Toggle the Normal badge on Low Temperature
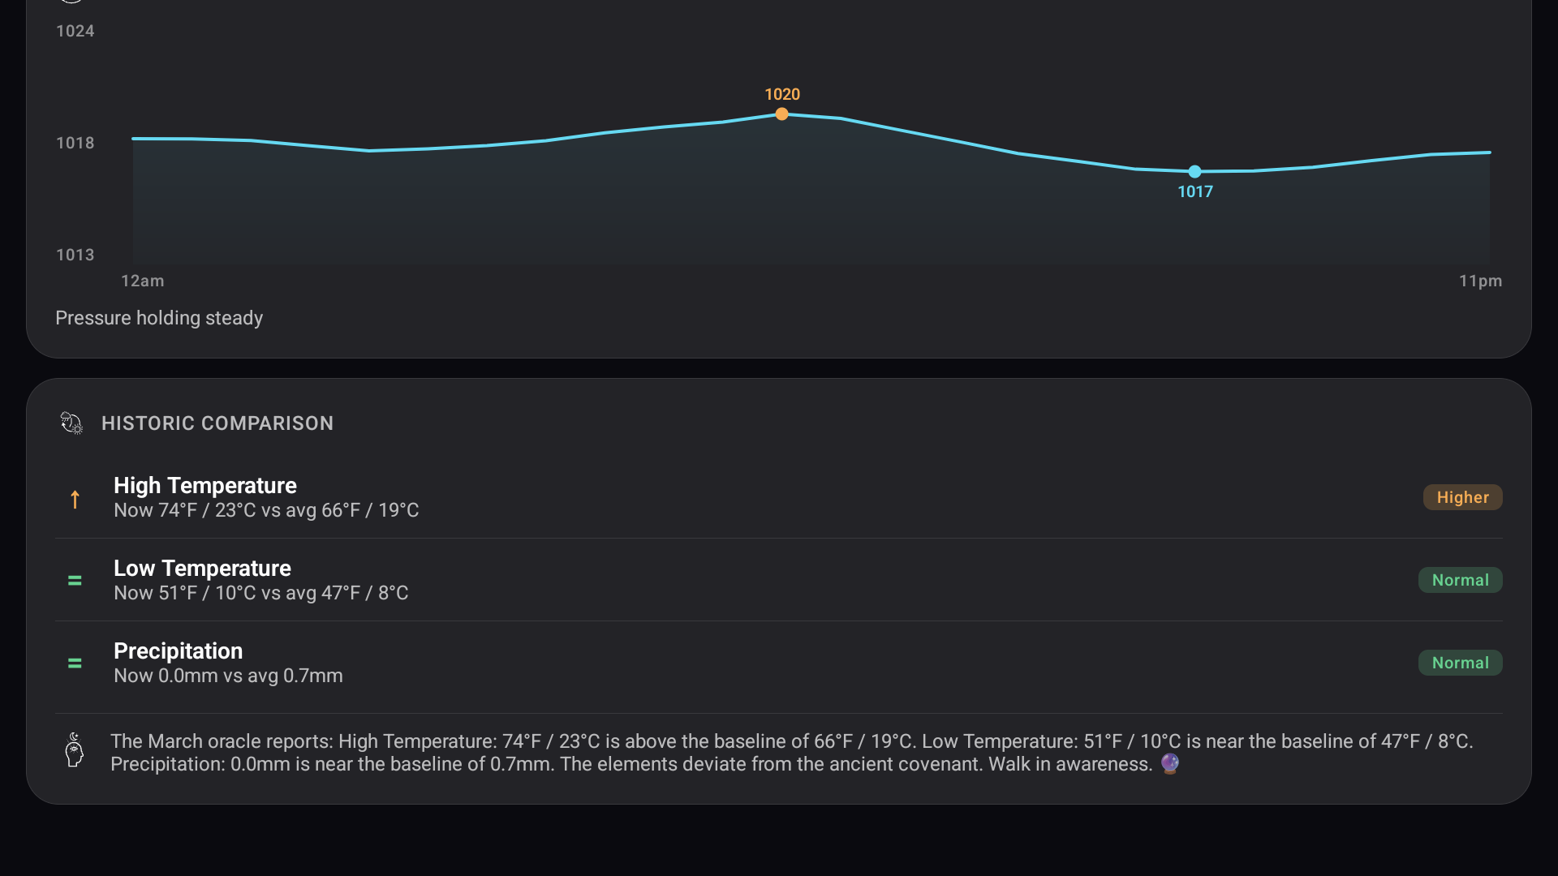This screenshot has width=1558, height=876. coord(1459,579)
